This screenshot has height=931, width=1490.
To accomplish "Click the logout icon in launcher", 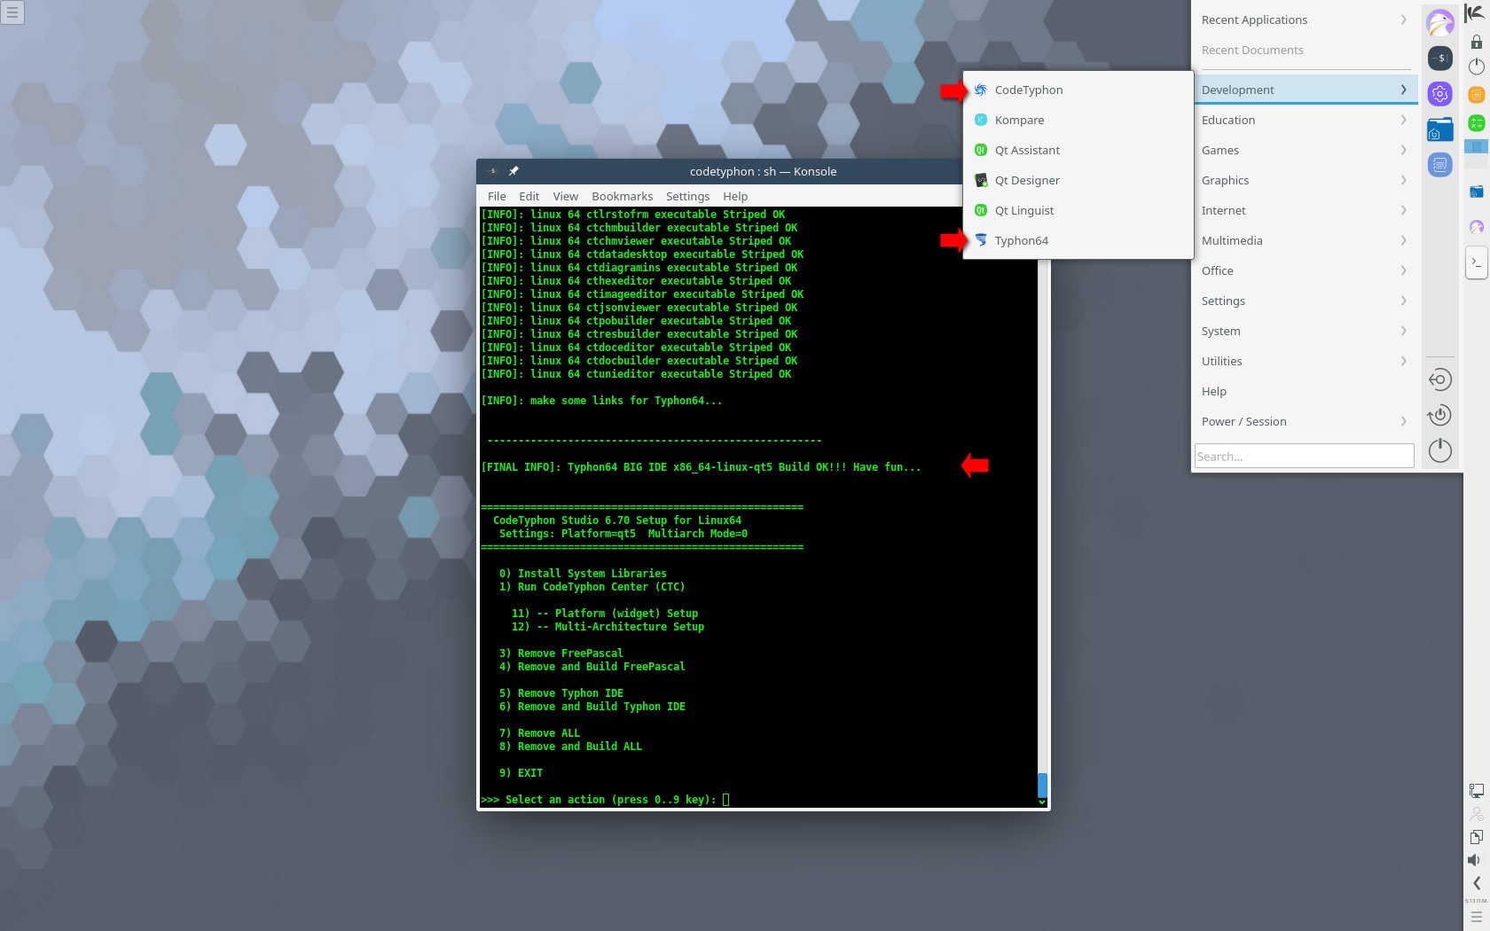I will point(1439,379).
